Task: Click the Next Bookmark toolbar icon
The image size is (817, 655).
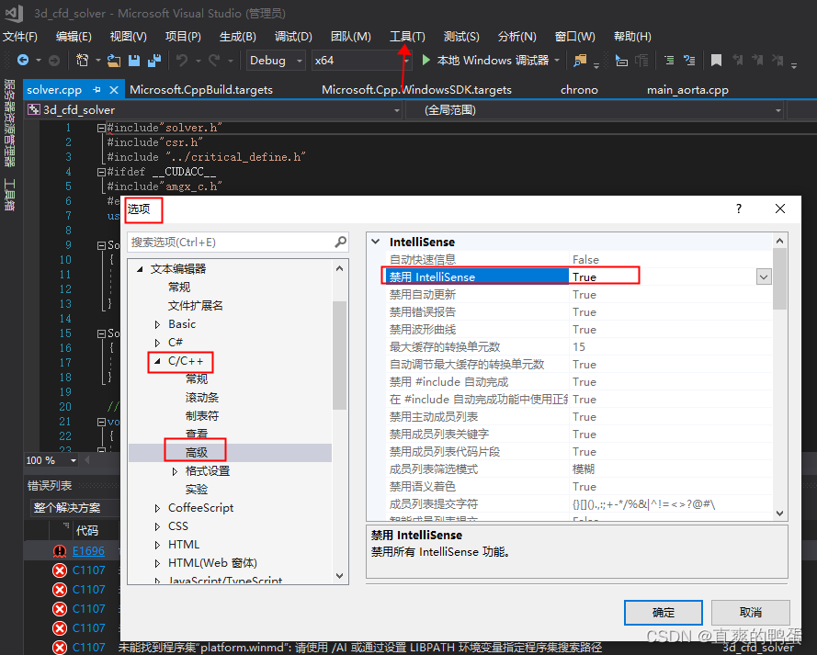Action: point(757,61)
